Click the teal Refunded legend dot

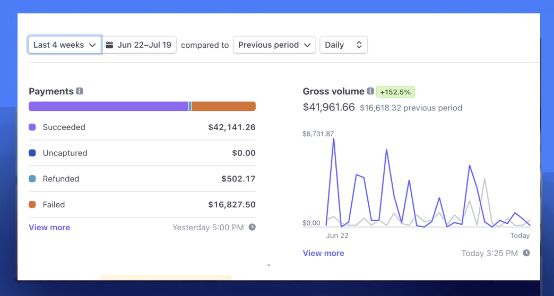click(x=32, y=179)
